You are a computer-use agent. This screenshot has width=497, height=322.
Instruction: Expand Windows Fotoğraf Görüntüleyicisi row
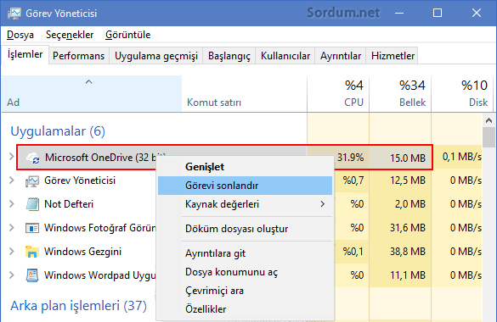pos(12,227)
